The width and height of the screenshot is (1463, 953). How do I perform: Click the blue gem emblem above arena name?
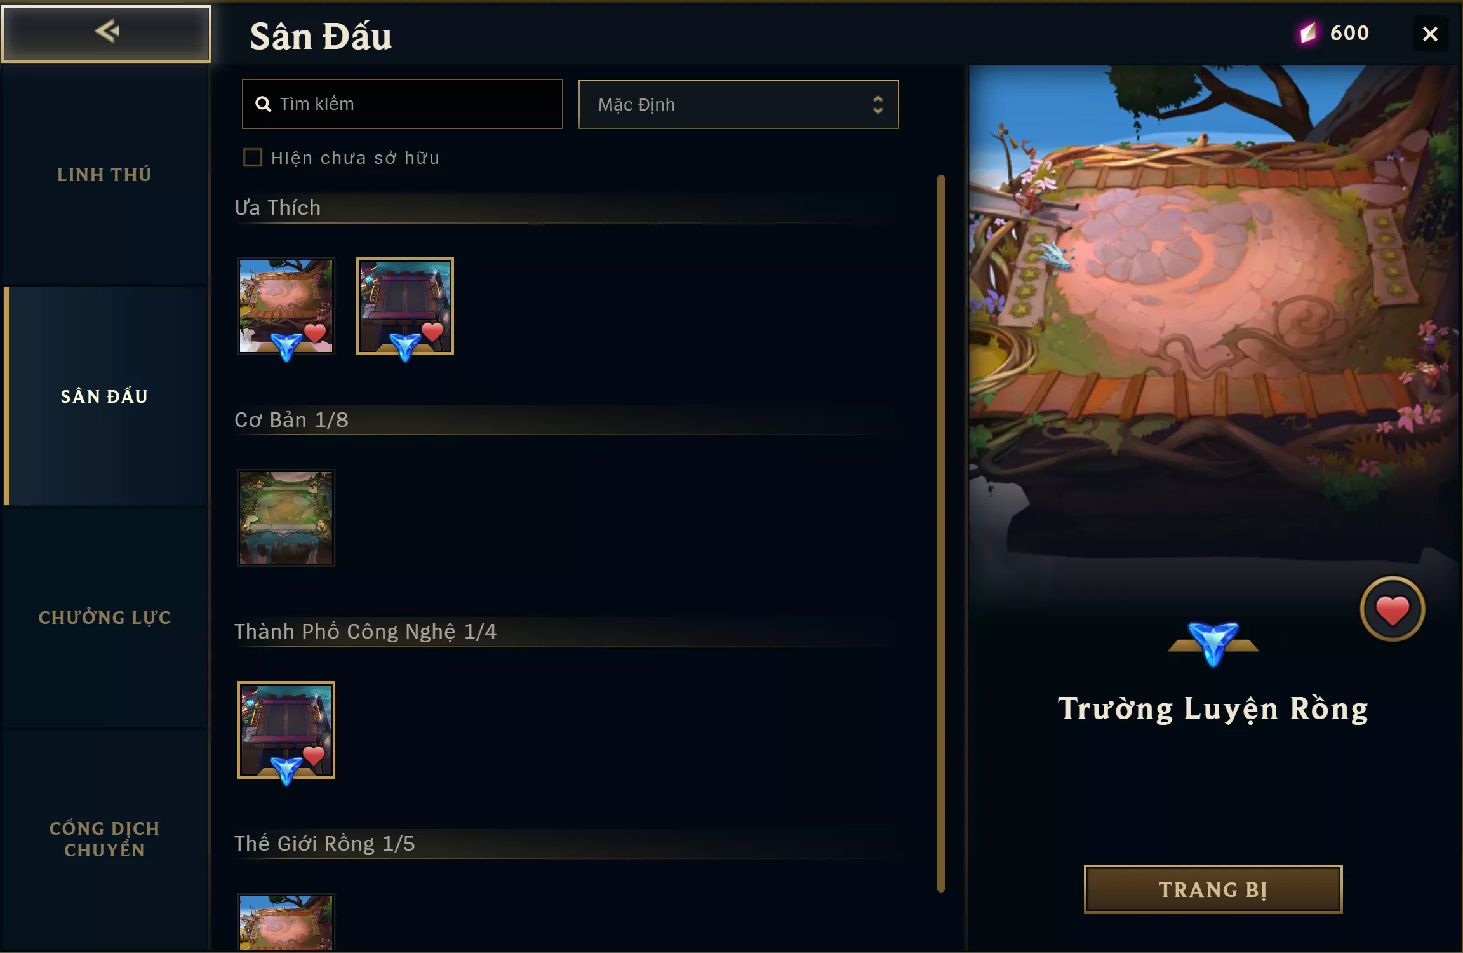(x=1213, y=644)
